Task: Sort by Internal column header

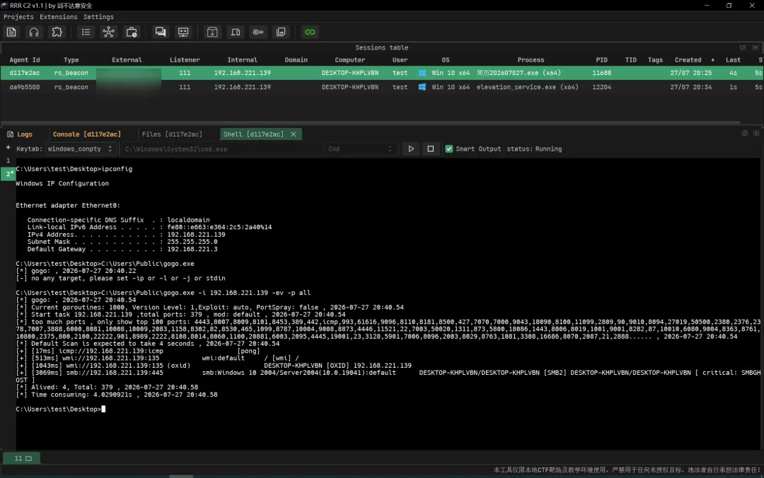Action: (242, 60)
